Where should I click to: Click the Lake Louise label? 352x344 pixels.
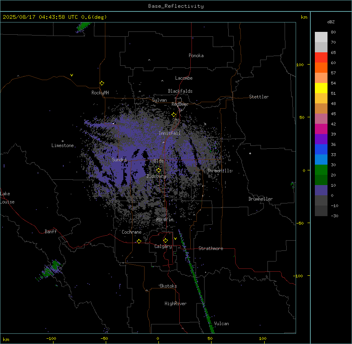(7, 198)
